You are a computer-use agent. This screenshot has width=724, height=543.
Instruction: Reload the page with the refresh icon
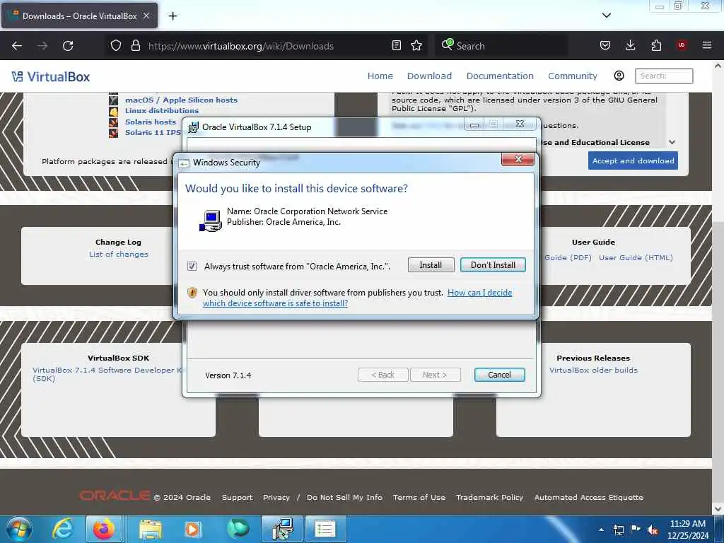tap(68, 46)
